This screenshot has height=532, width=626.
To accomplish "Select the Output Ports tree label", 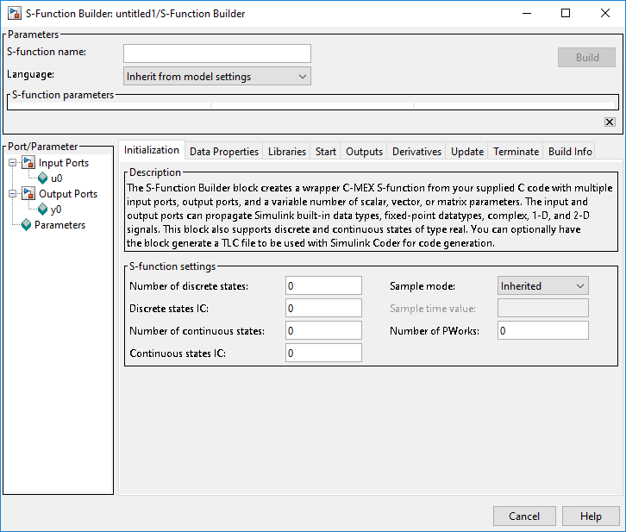I will click(68, 194).
